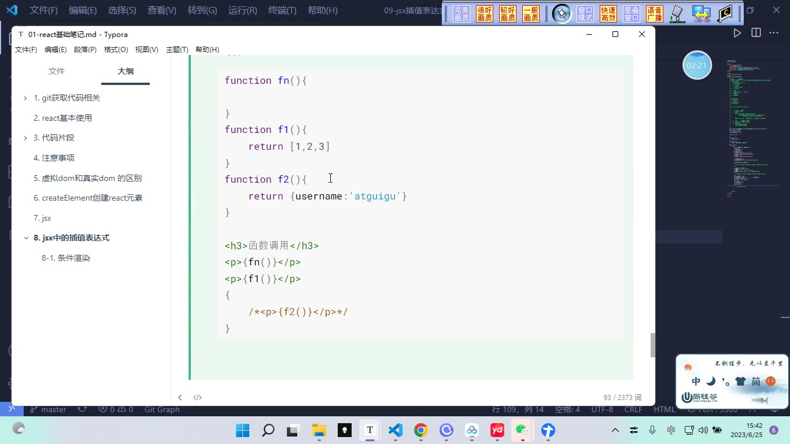The width and height of the screenshot is (790, 444).
Task: Click the shirt skin icon in IME toolbar
Action: click(741, 382)
